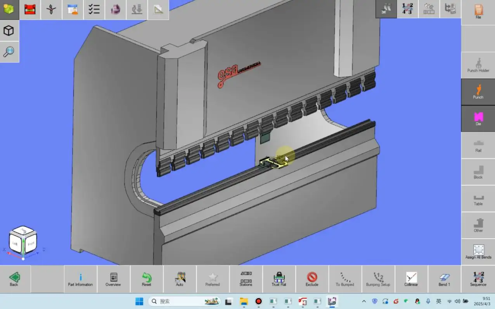This screenshot has width=495, height=309.
Task: Run Auto tool assignment
Action: tap(180, 279)
